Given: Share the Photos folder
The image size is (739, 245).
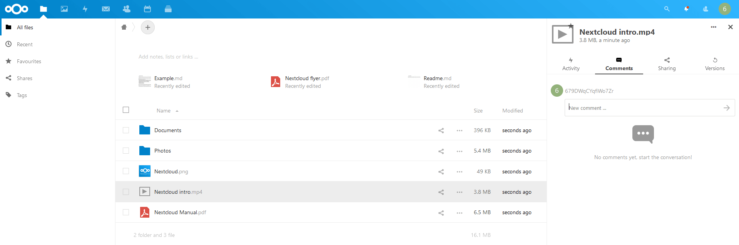Looking at the screenshot, I should [441, 151].
